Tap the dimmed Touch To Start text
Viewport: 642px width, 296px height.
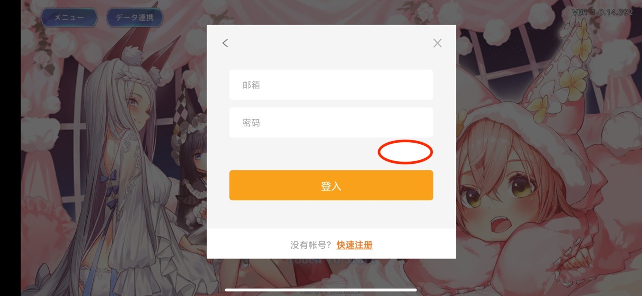click(x=331, y=261)
